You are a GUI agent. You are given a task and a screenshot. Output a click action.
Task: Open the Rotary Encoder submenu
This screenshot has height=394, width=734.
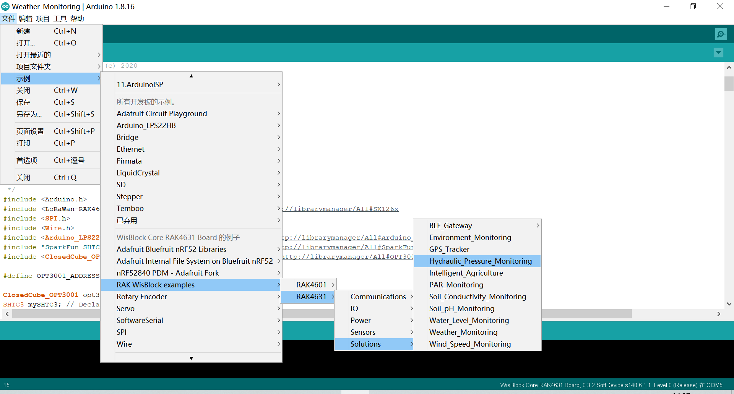(x=192, y=297)
